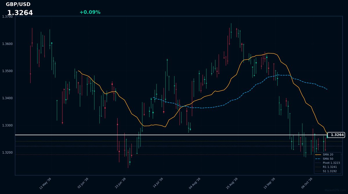Click the 04 Aug '26 date label
Screen dimensions: 348x194
click(x=195, y=183)
